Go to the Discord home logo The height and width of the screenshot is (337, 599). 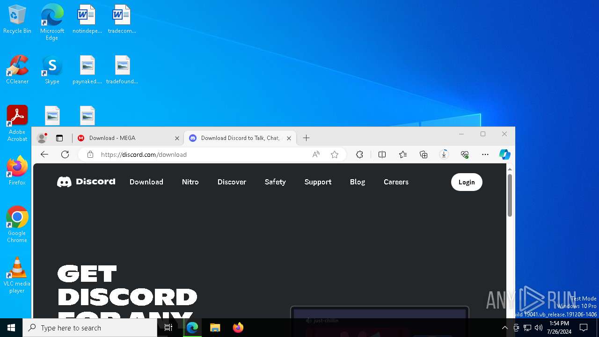click(86, 182)
